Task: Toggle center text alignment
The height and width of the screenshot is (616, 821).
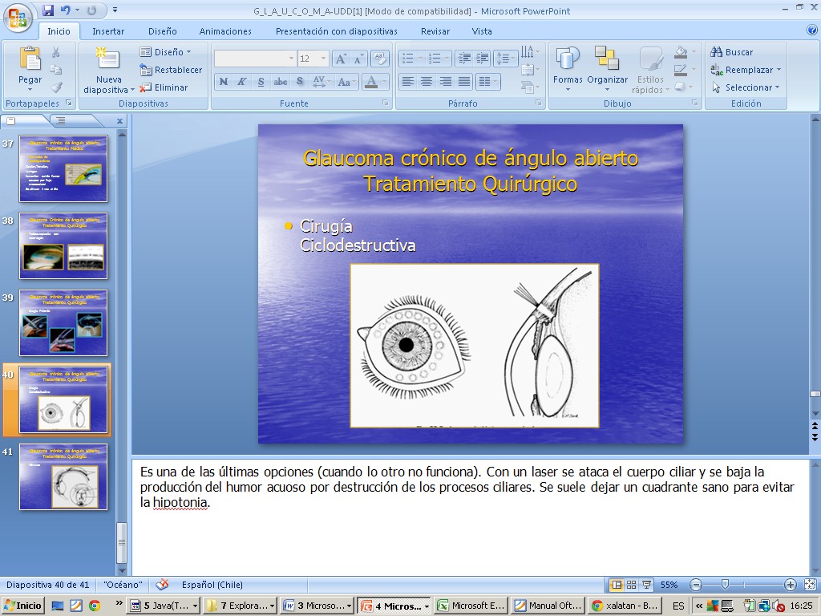Action: [x=427, y=82]
